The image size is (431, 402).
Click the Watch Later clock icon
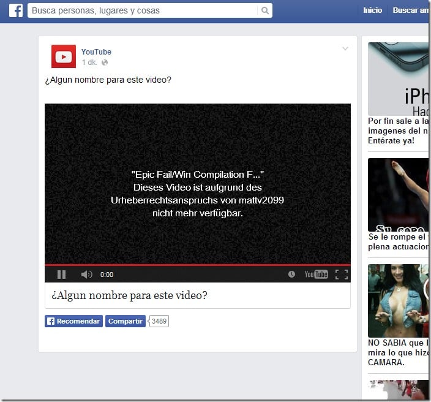click(x=291, y=274)
